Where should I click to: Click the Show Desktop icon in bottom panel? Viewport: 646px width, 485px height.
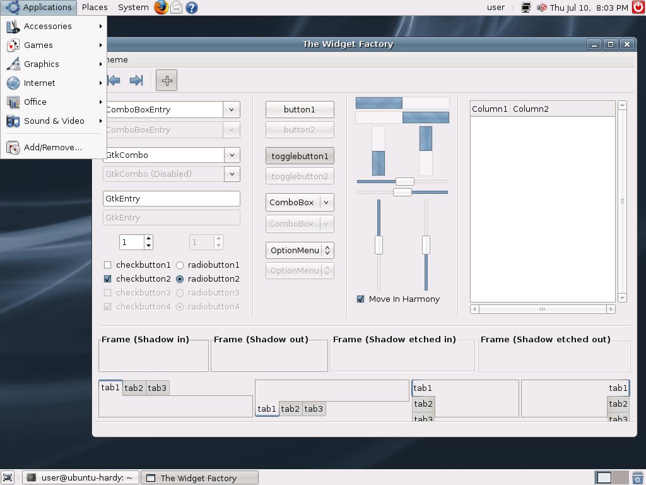(8, 477)
